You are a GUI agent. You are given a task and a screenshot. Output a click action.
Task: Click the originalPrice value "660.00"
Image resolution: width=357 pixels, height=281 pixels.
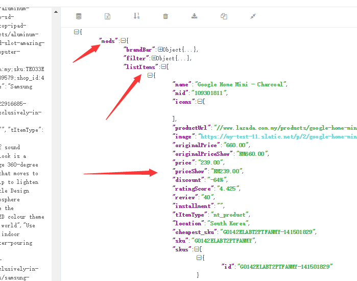[x=235, y=145]
